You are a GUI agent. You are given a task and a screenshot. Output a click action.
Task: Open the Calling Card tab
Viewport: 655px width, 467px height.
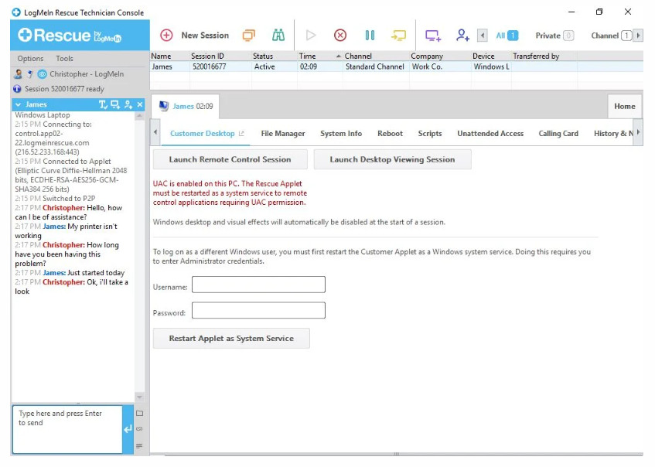click(x=558, y=134)
